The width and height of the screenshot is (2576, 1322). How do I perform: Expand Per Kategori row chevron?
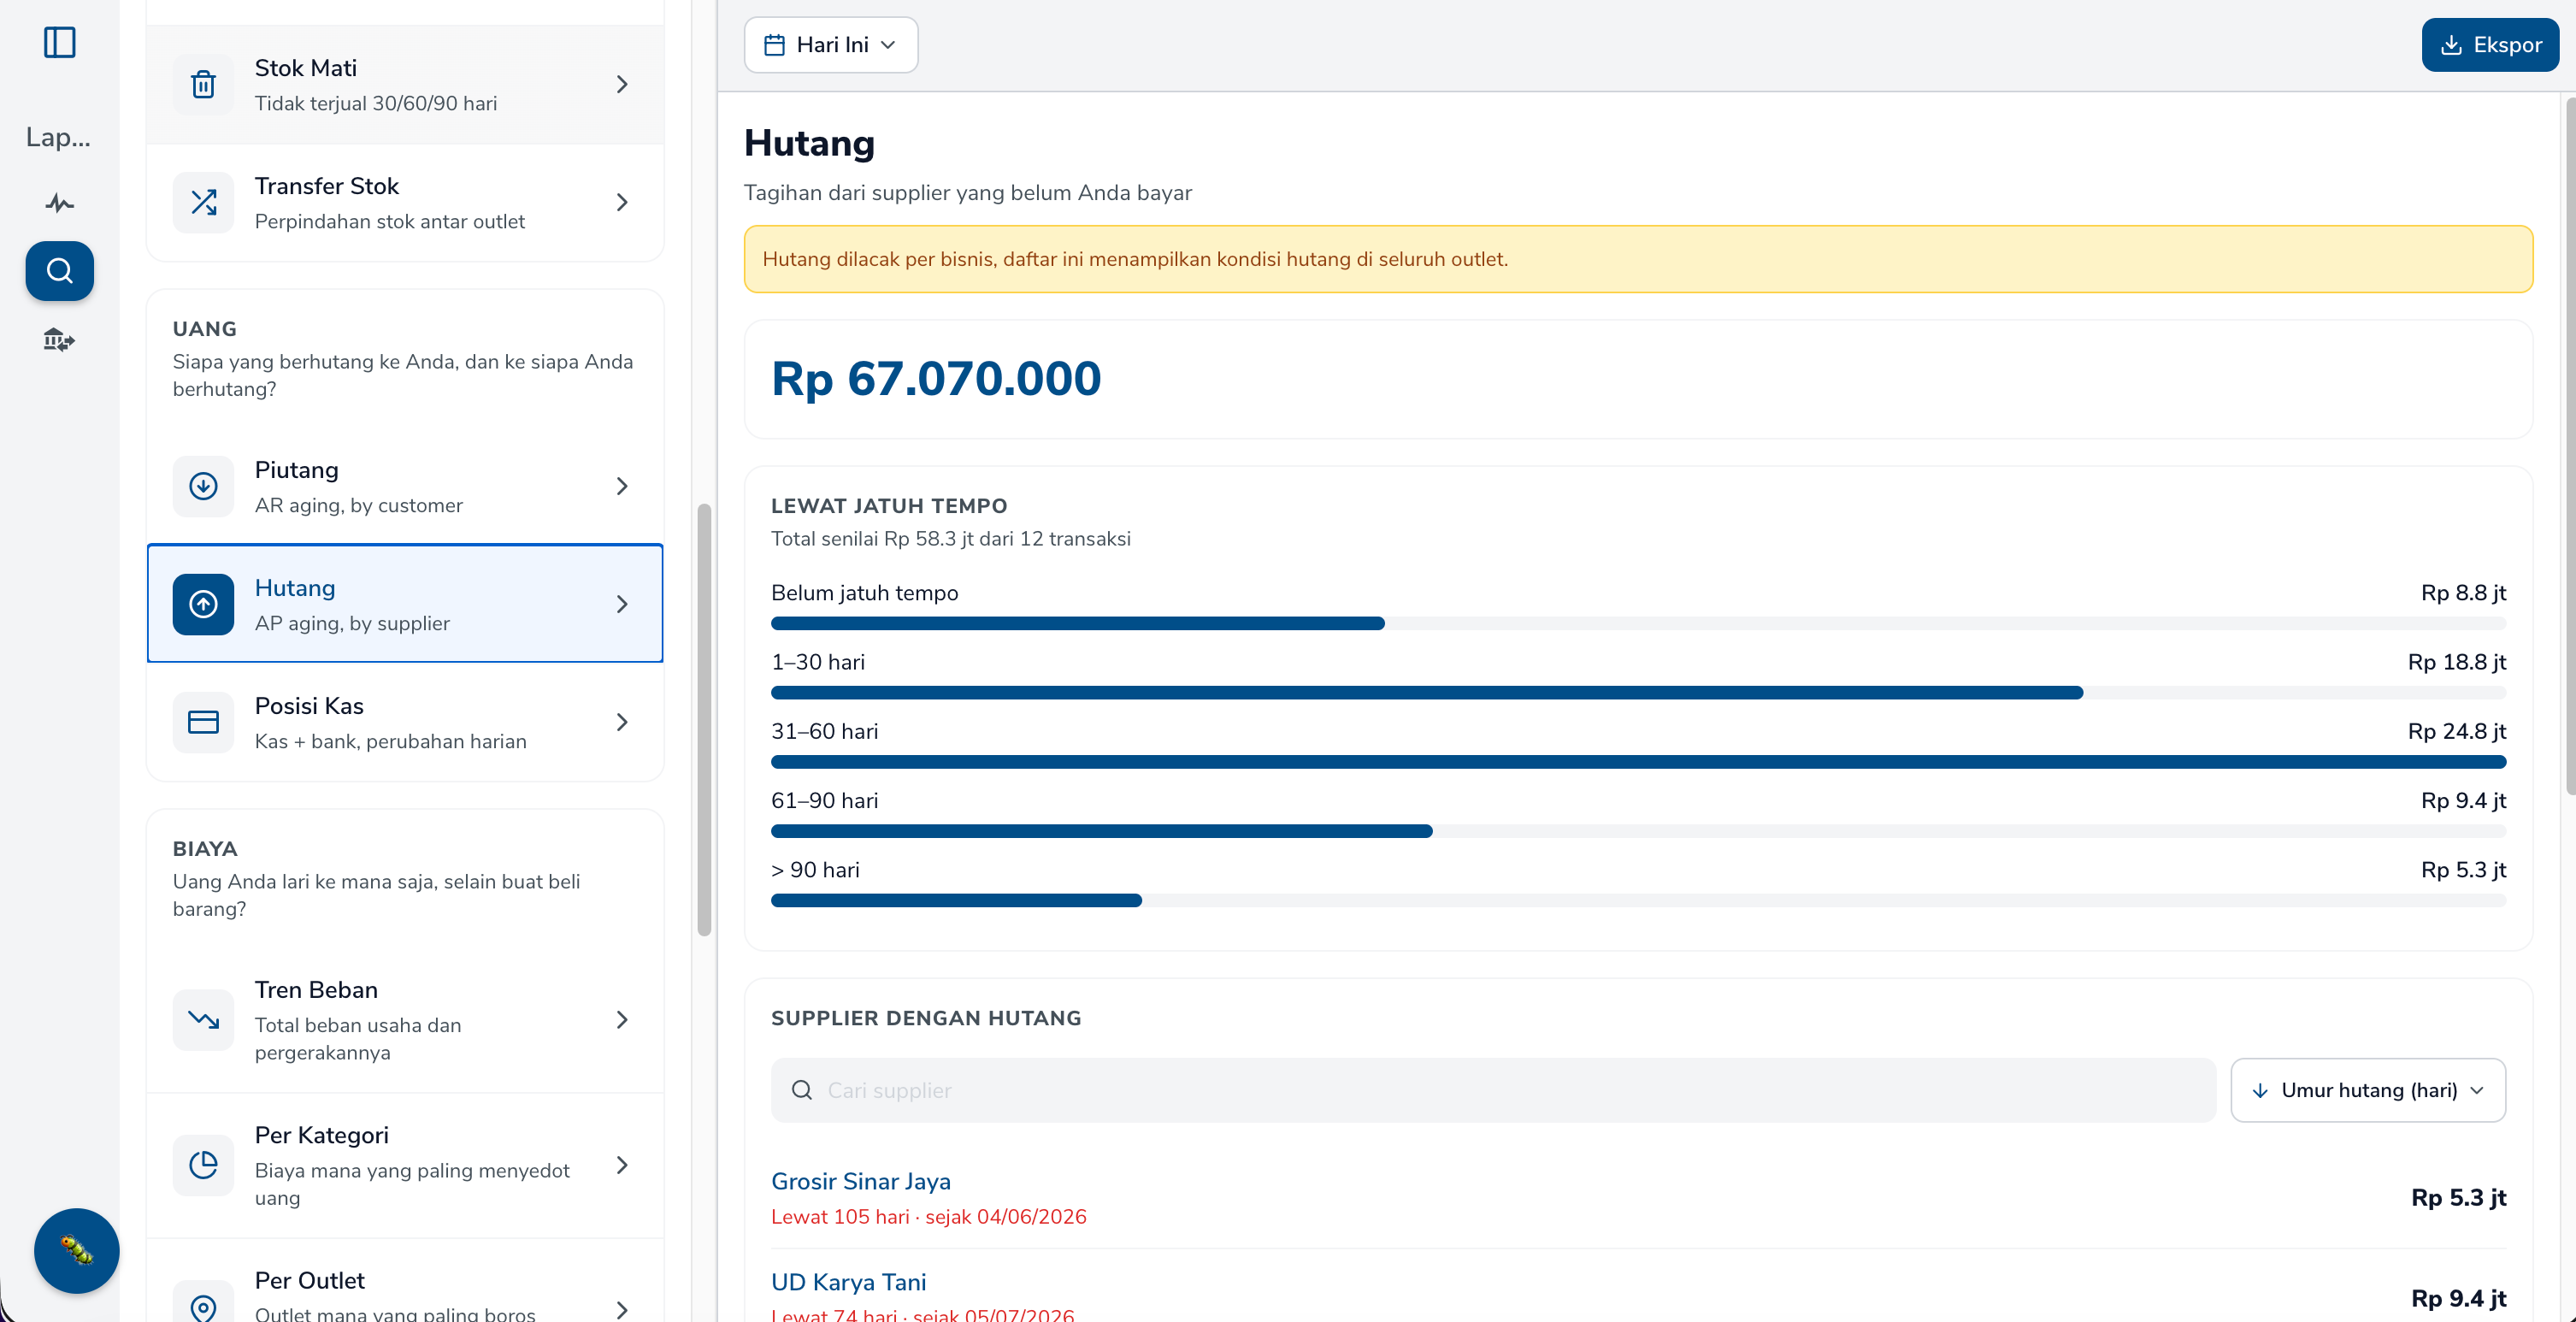pyautogui.click(x=622, y=1165)
